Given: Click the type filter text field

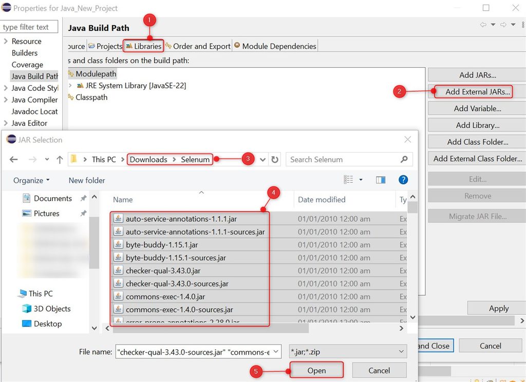Looking at the screenshot, I should pyautogui.click(x=29, y=27).
